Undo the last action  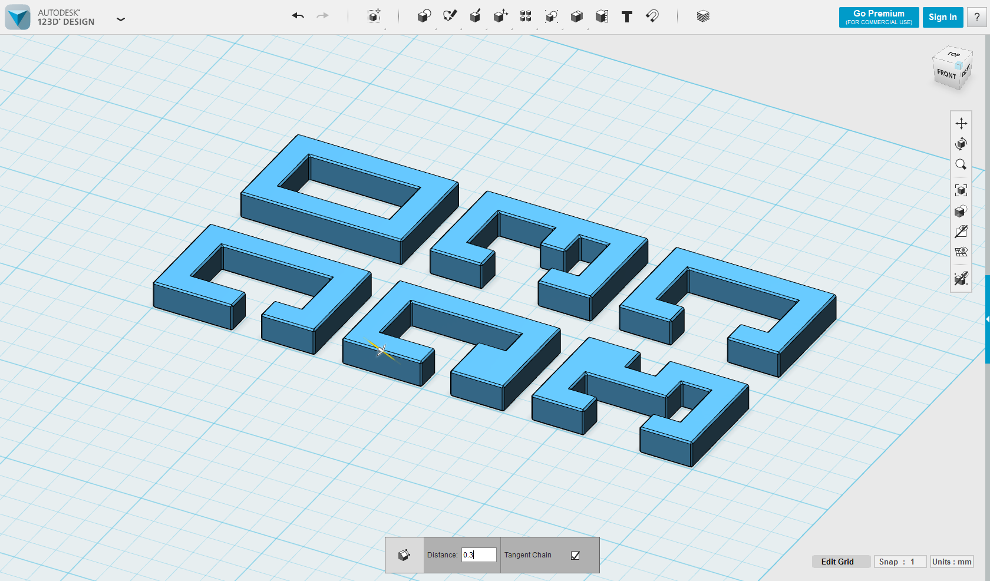tap(298, 16)
